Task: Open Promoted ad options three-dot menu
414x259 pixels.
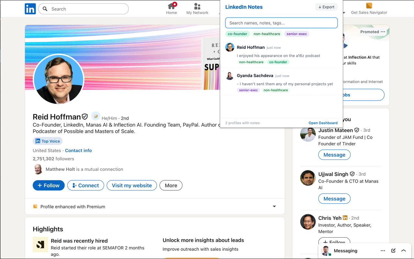Action: coord(383,32)
